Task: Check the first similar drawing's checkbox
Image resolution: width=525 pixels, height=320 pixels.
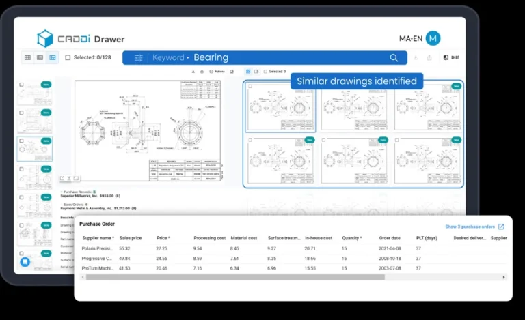Action: pos(250,86)
